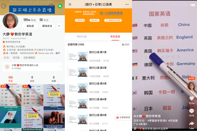Close the 口语课 page with the X icon

click(x=70, y=5)
